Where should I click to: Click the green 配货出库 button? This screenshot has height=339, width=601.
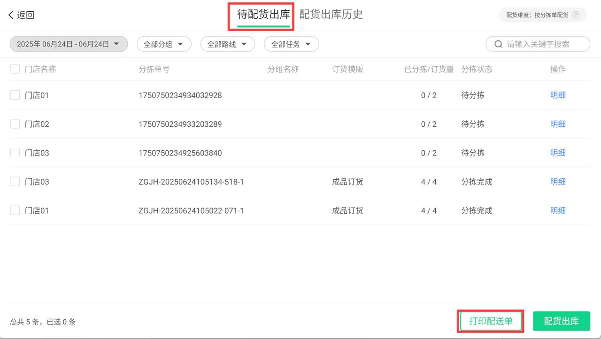pyautogui.click(x=562, y=321)
